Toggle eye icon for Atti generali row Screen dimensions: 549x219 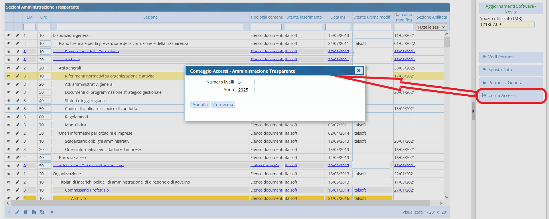(x=9, y=68)
